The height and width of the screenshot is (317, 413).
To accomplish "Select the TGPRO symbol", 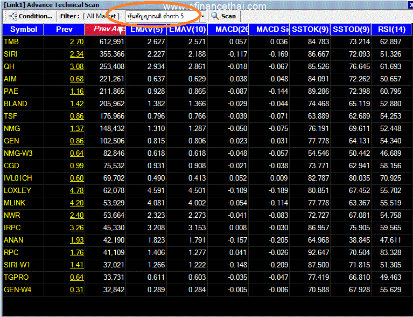I will coord(16,277).
